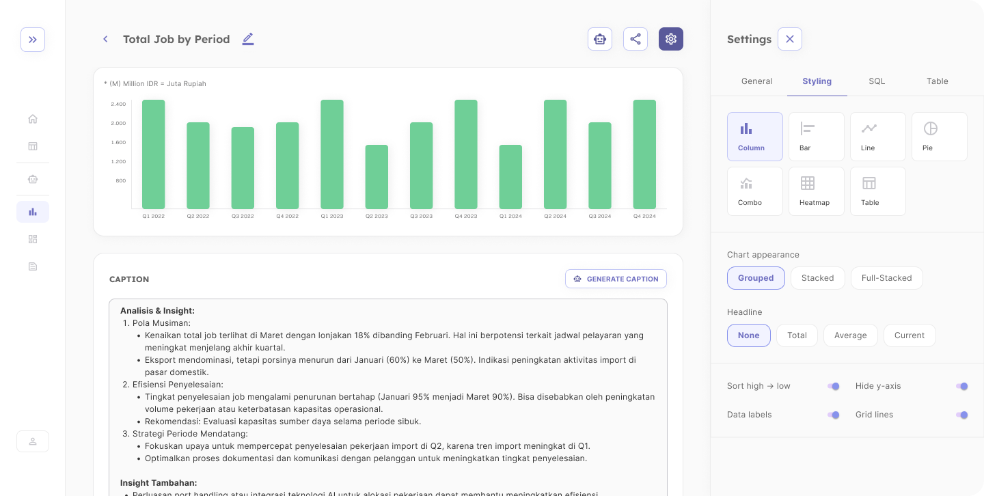This screenshot has width=984, height=496.
Task: Open the robot icon in sidebar
Action: (x=33, y=179)
